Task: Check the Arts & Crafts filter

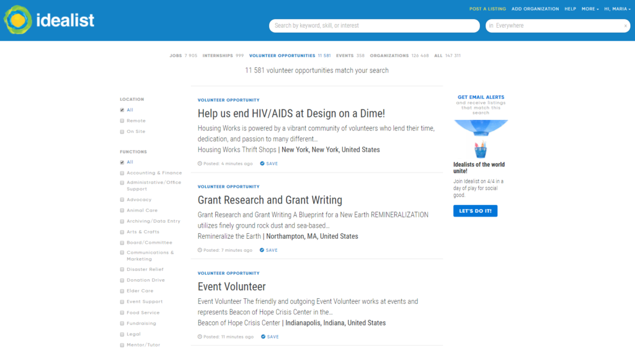Action: coord(122,232)
